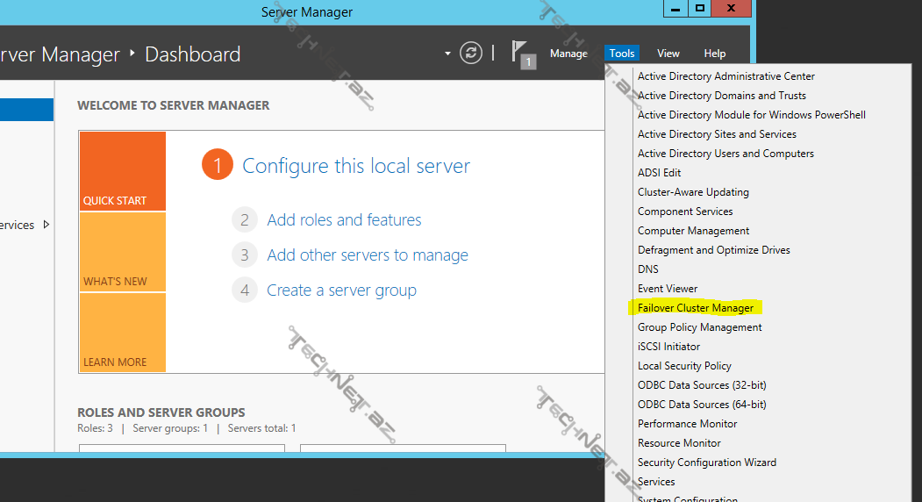Launch Active Directory Users and Computers
This screenshot has width=922, height=502.
tap(725, 154)
